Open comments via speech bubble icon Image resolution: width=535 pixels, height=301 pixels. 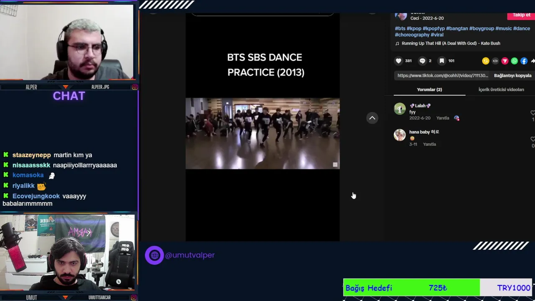(422, 61)
